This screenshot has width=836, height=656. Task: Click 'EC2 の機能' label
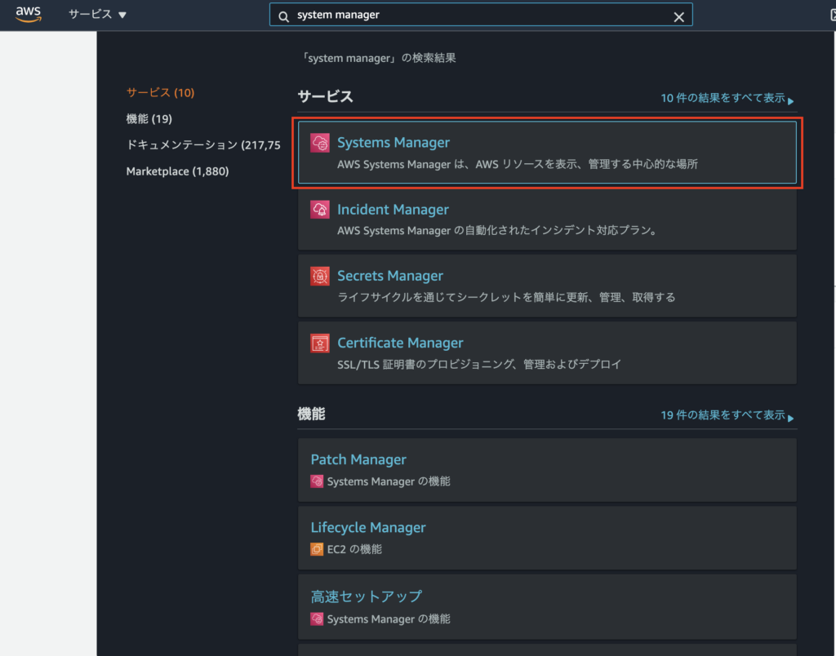coord(354,549)
